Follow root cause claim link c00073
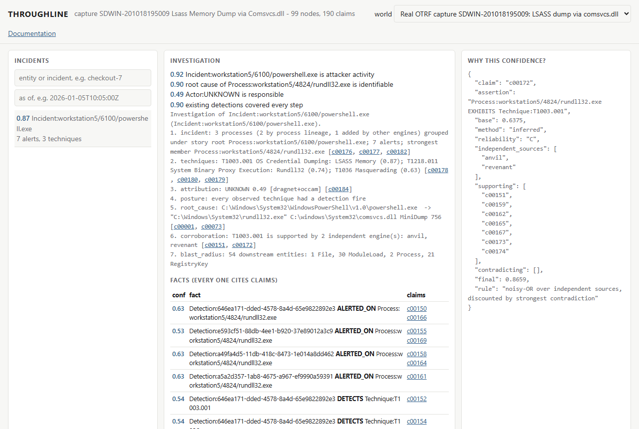This screenshot has height=429, width=639. pos(212,226)
